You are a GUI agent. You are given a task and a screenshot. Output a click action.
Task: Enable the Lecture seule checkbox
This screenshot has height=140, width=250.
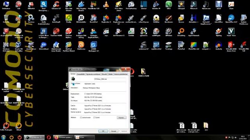point(81,117)
